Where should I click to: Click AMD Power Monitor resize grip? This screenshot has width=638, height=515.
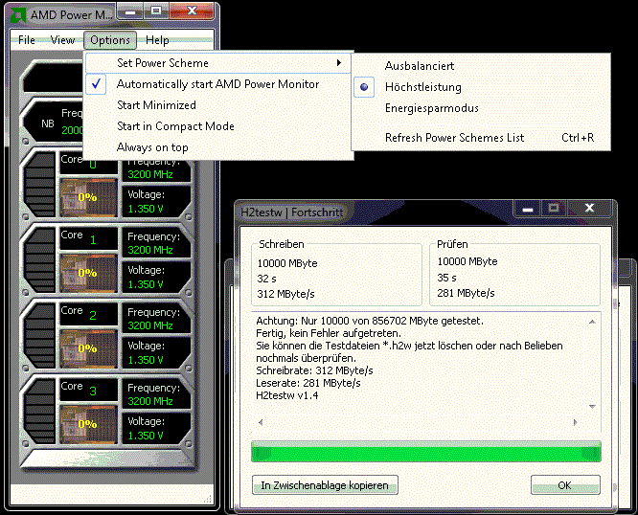coord(208,499)
